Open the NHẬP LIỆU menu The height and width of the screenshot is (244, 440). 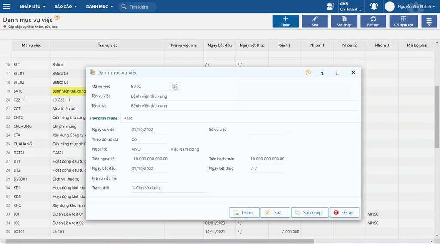tap(32, 6)
